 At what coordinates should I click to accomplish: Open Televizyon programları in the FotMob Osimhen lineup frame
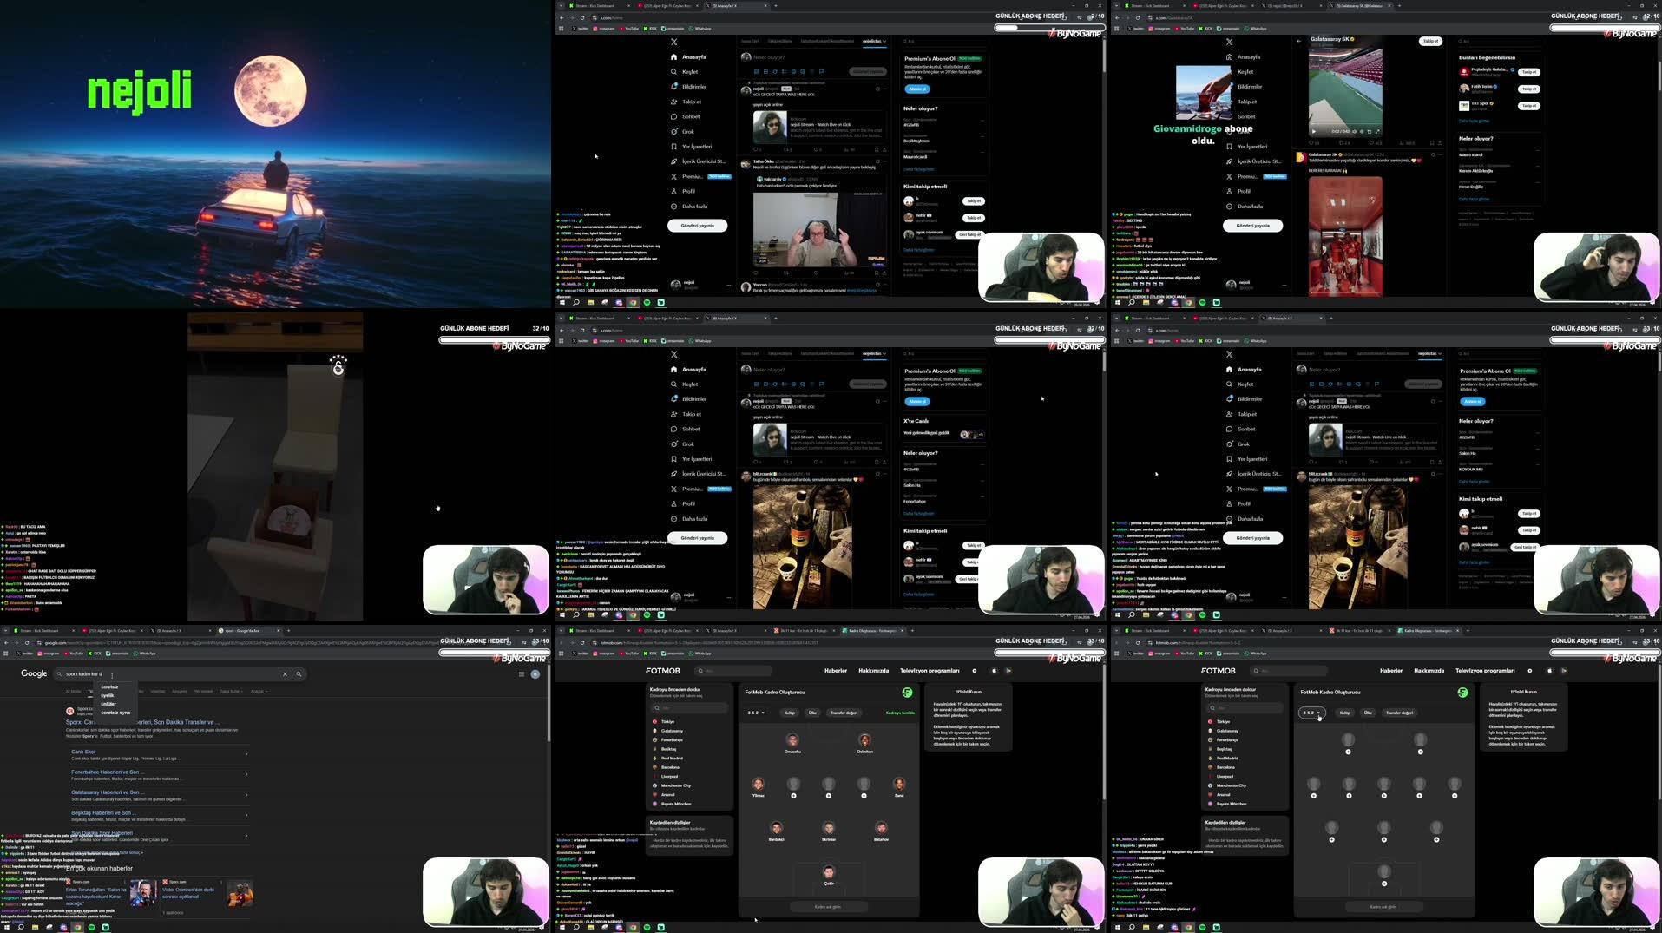[x=930, y=671]
